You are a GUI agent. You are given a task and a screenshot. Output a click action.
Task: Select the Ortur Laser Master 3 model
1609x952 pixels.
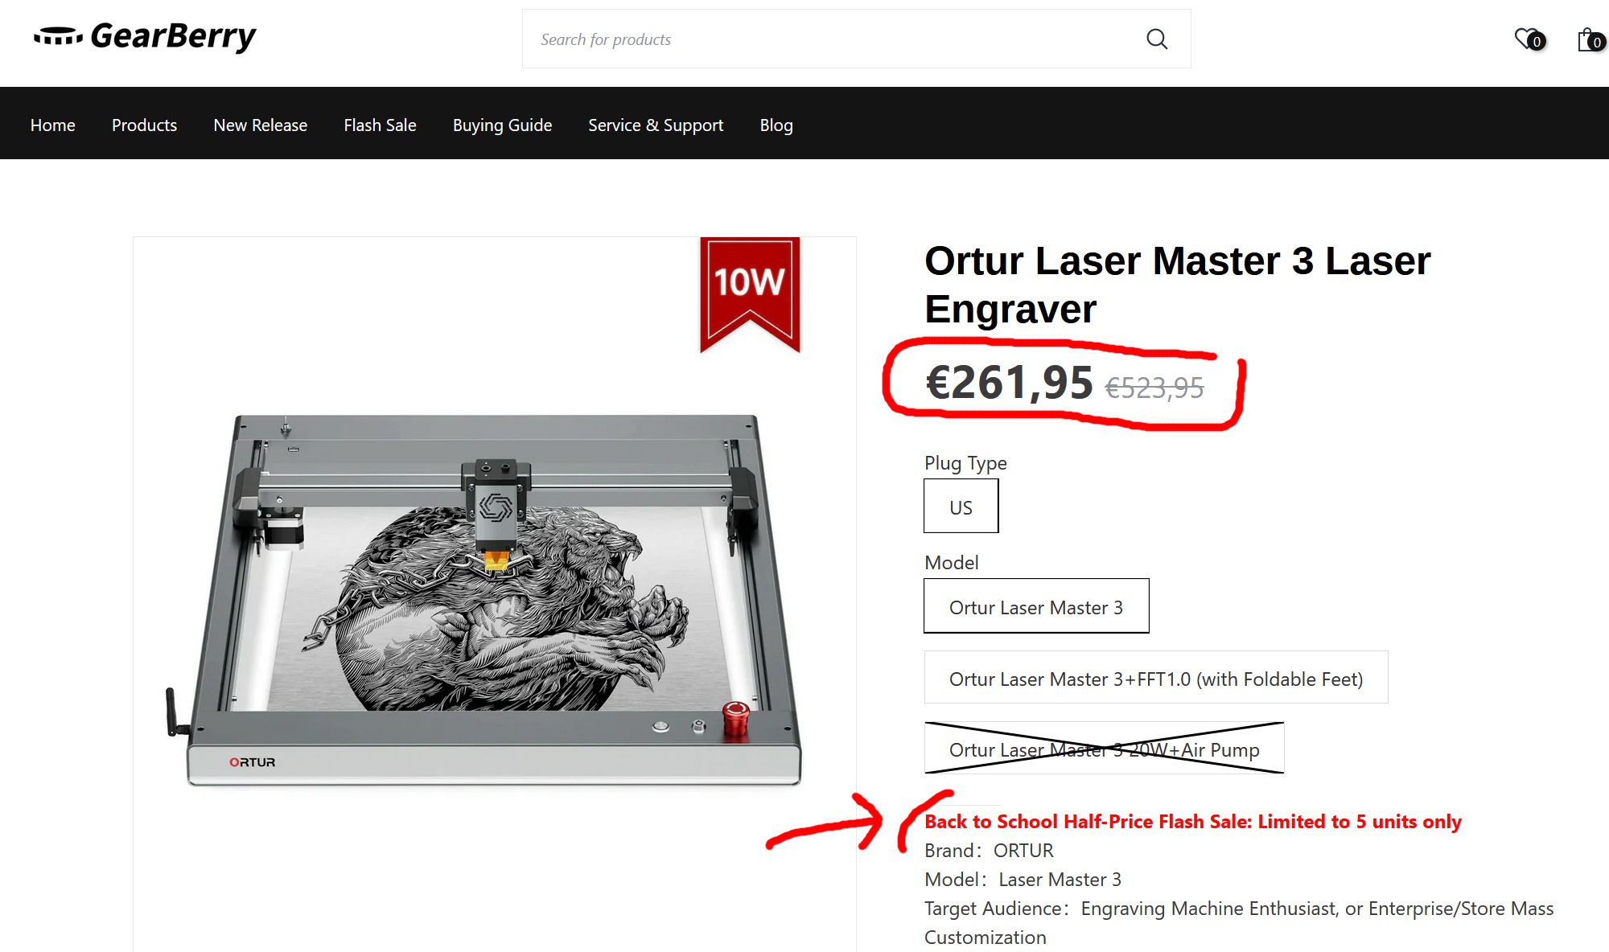click(1036, 606)
